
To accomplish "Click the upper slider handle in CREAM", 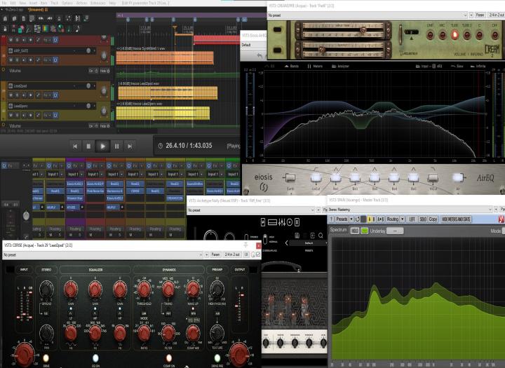I will pyautogui.click(x=363, y=30).
